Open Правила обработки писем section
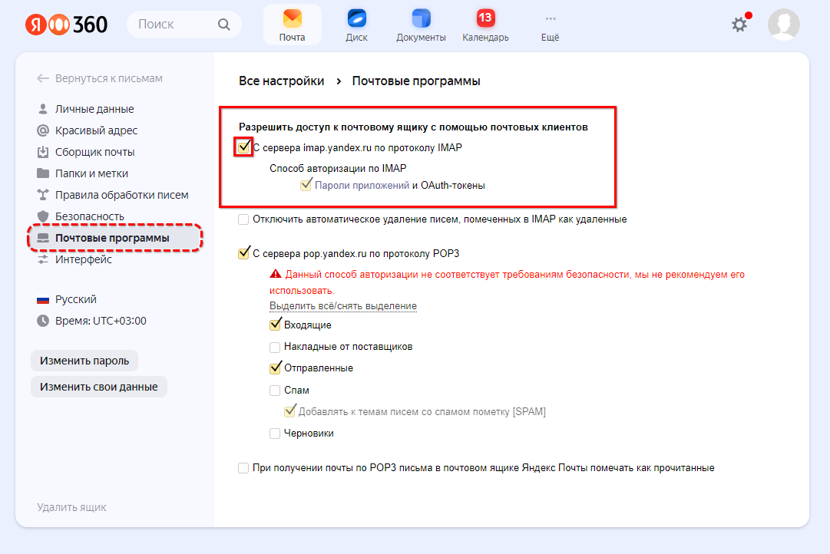Screen dimensions: 830x554 122,195
